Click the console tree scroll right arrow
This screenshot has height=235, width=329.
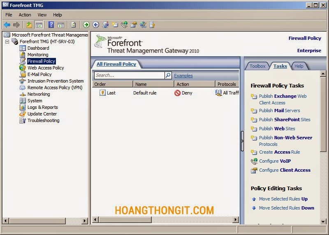coord(85,221)
